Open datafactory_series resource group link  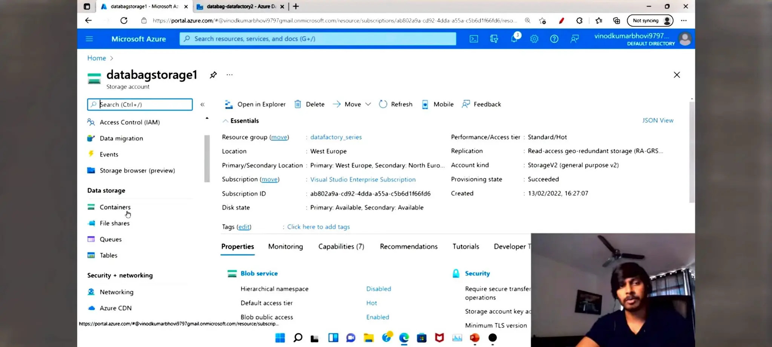[x=336, y=137]
